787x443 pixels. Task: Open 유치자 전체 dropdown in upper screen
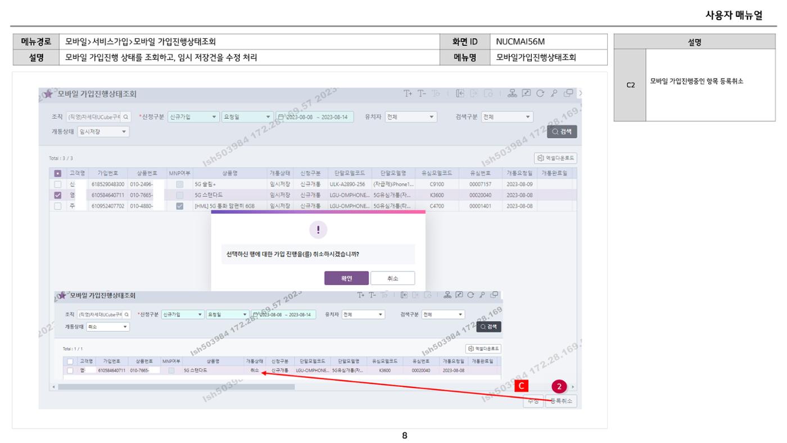click(411, 117)
